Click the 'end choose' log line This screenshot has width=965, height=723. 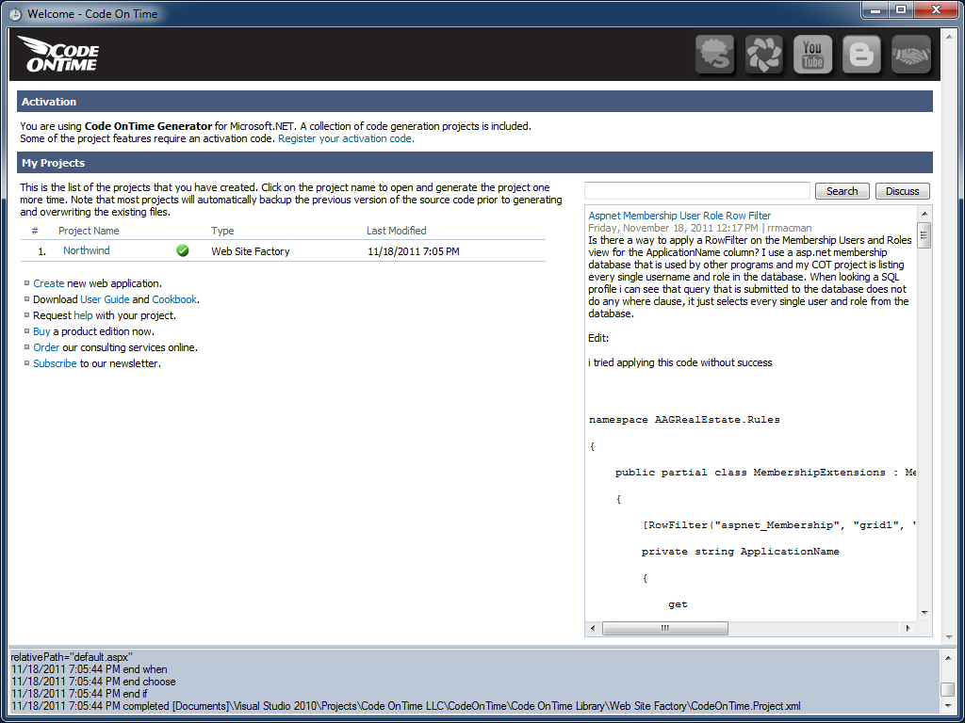coord(93,682)
